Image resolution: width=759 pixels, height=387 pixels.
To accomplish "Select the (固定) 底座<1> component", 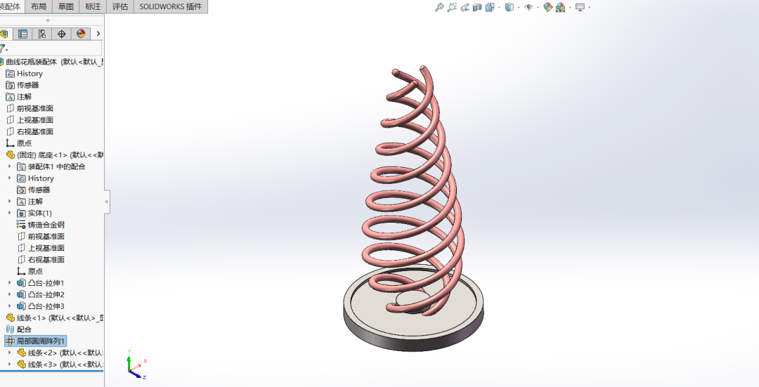I will (x=54, y=155).
